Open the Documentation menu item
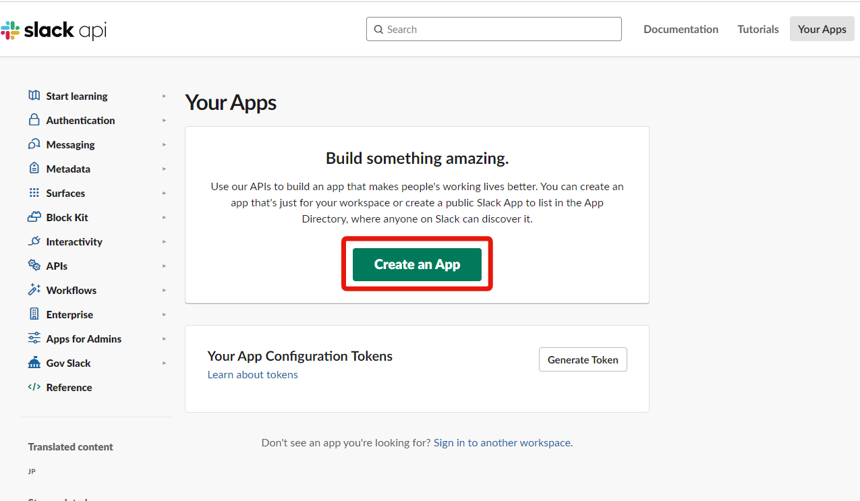Screen dimensions: 860x501 (681, 29)
